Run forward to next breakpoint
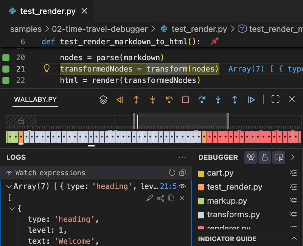The width and height of the screenshot is (303, 246). 251,100
